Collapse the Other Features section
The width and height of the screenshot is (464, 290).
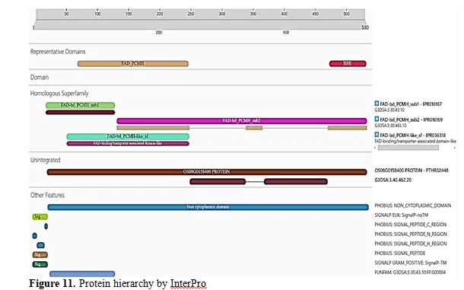coord(47,195)
